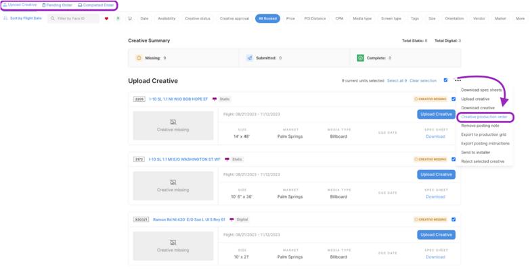Click the Face ID badge 2209
This screenshot has height=270, width=530.
(x=139, y=99)
